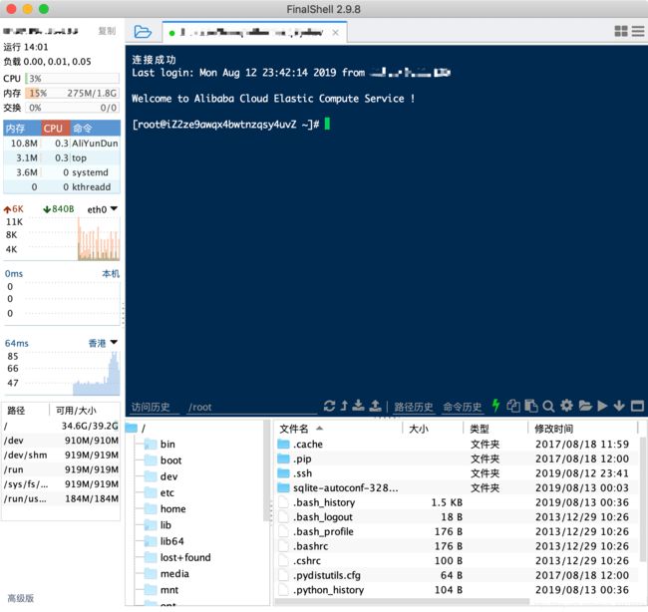Sort files by the 文件名 column header
Image resolution: width=648 pixels, height=612 pixels.
(x=339, y=429)
